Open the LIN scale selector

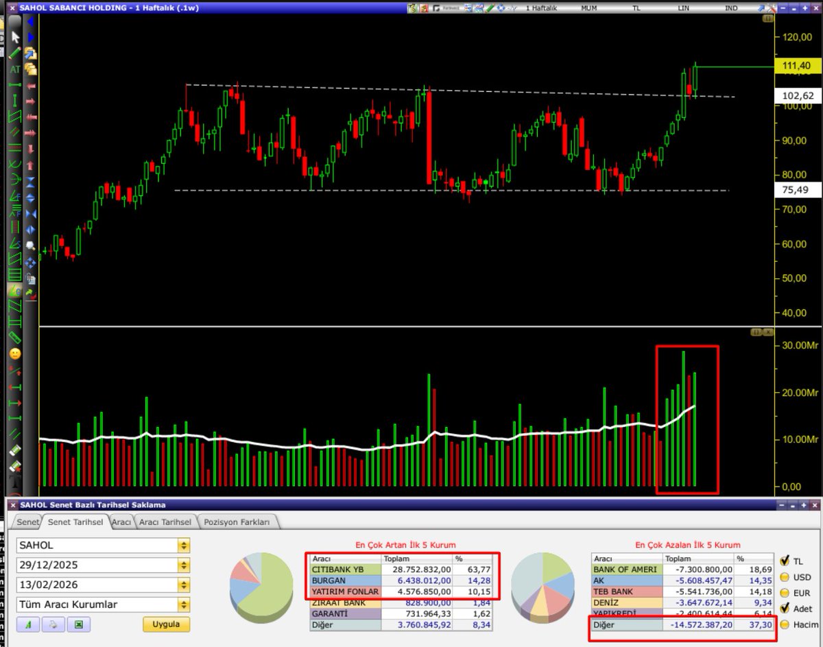pyautogui.click(x=684, y=8)
